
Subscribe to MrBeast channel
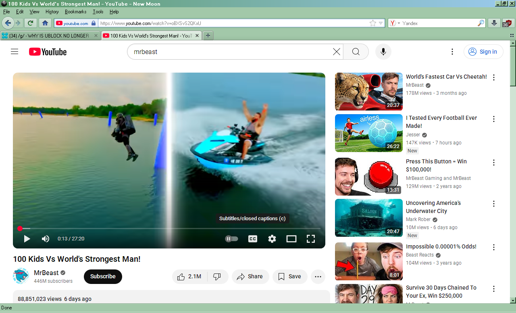[x=103, y=276]
